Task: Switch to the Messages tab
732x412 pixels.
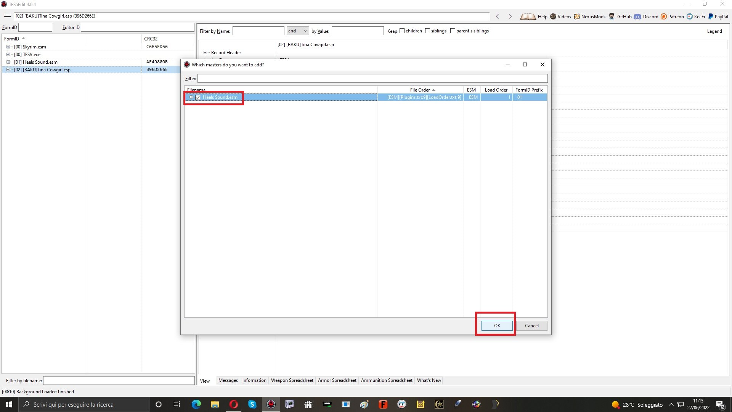Action: (228, 380)
